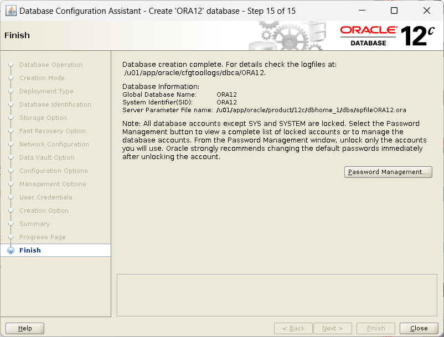444x337 pixels.
Task: Open the Password Management dialog
Action: [388, 172]
